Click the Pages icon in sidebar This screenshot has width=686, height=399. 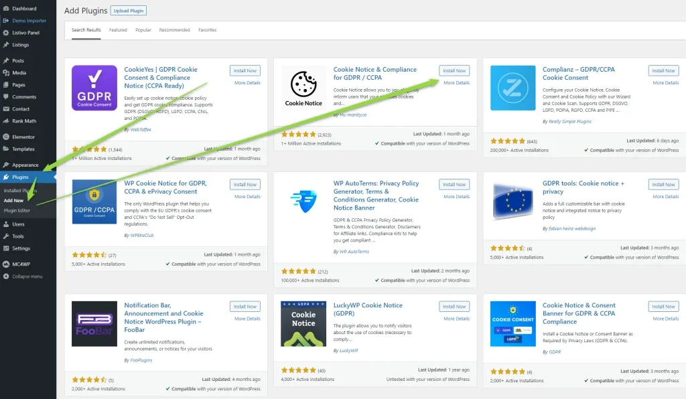pos(5,85)
